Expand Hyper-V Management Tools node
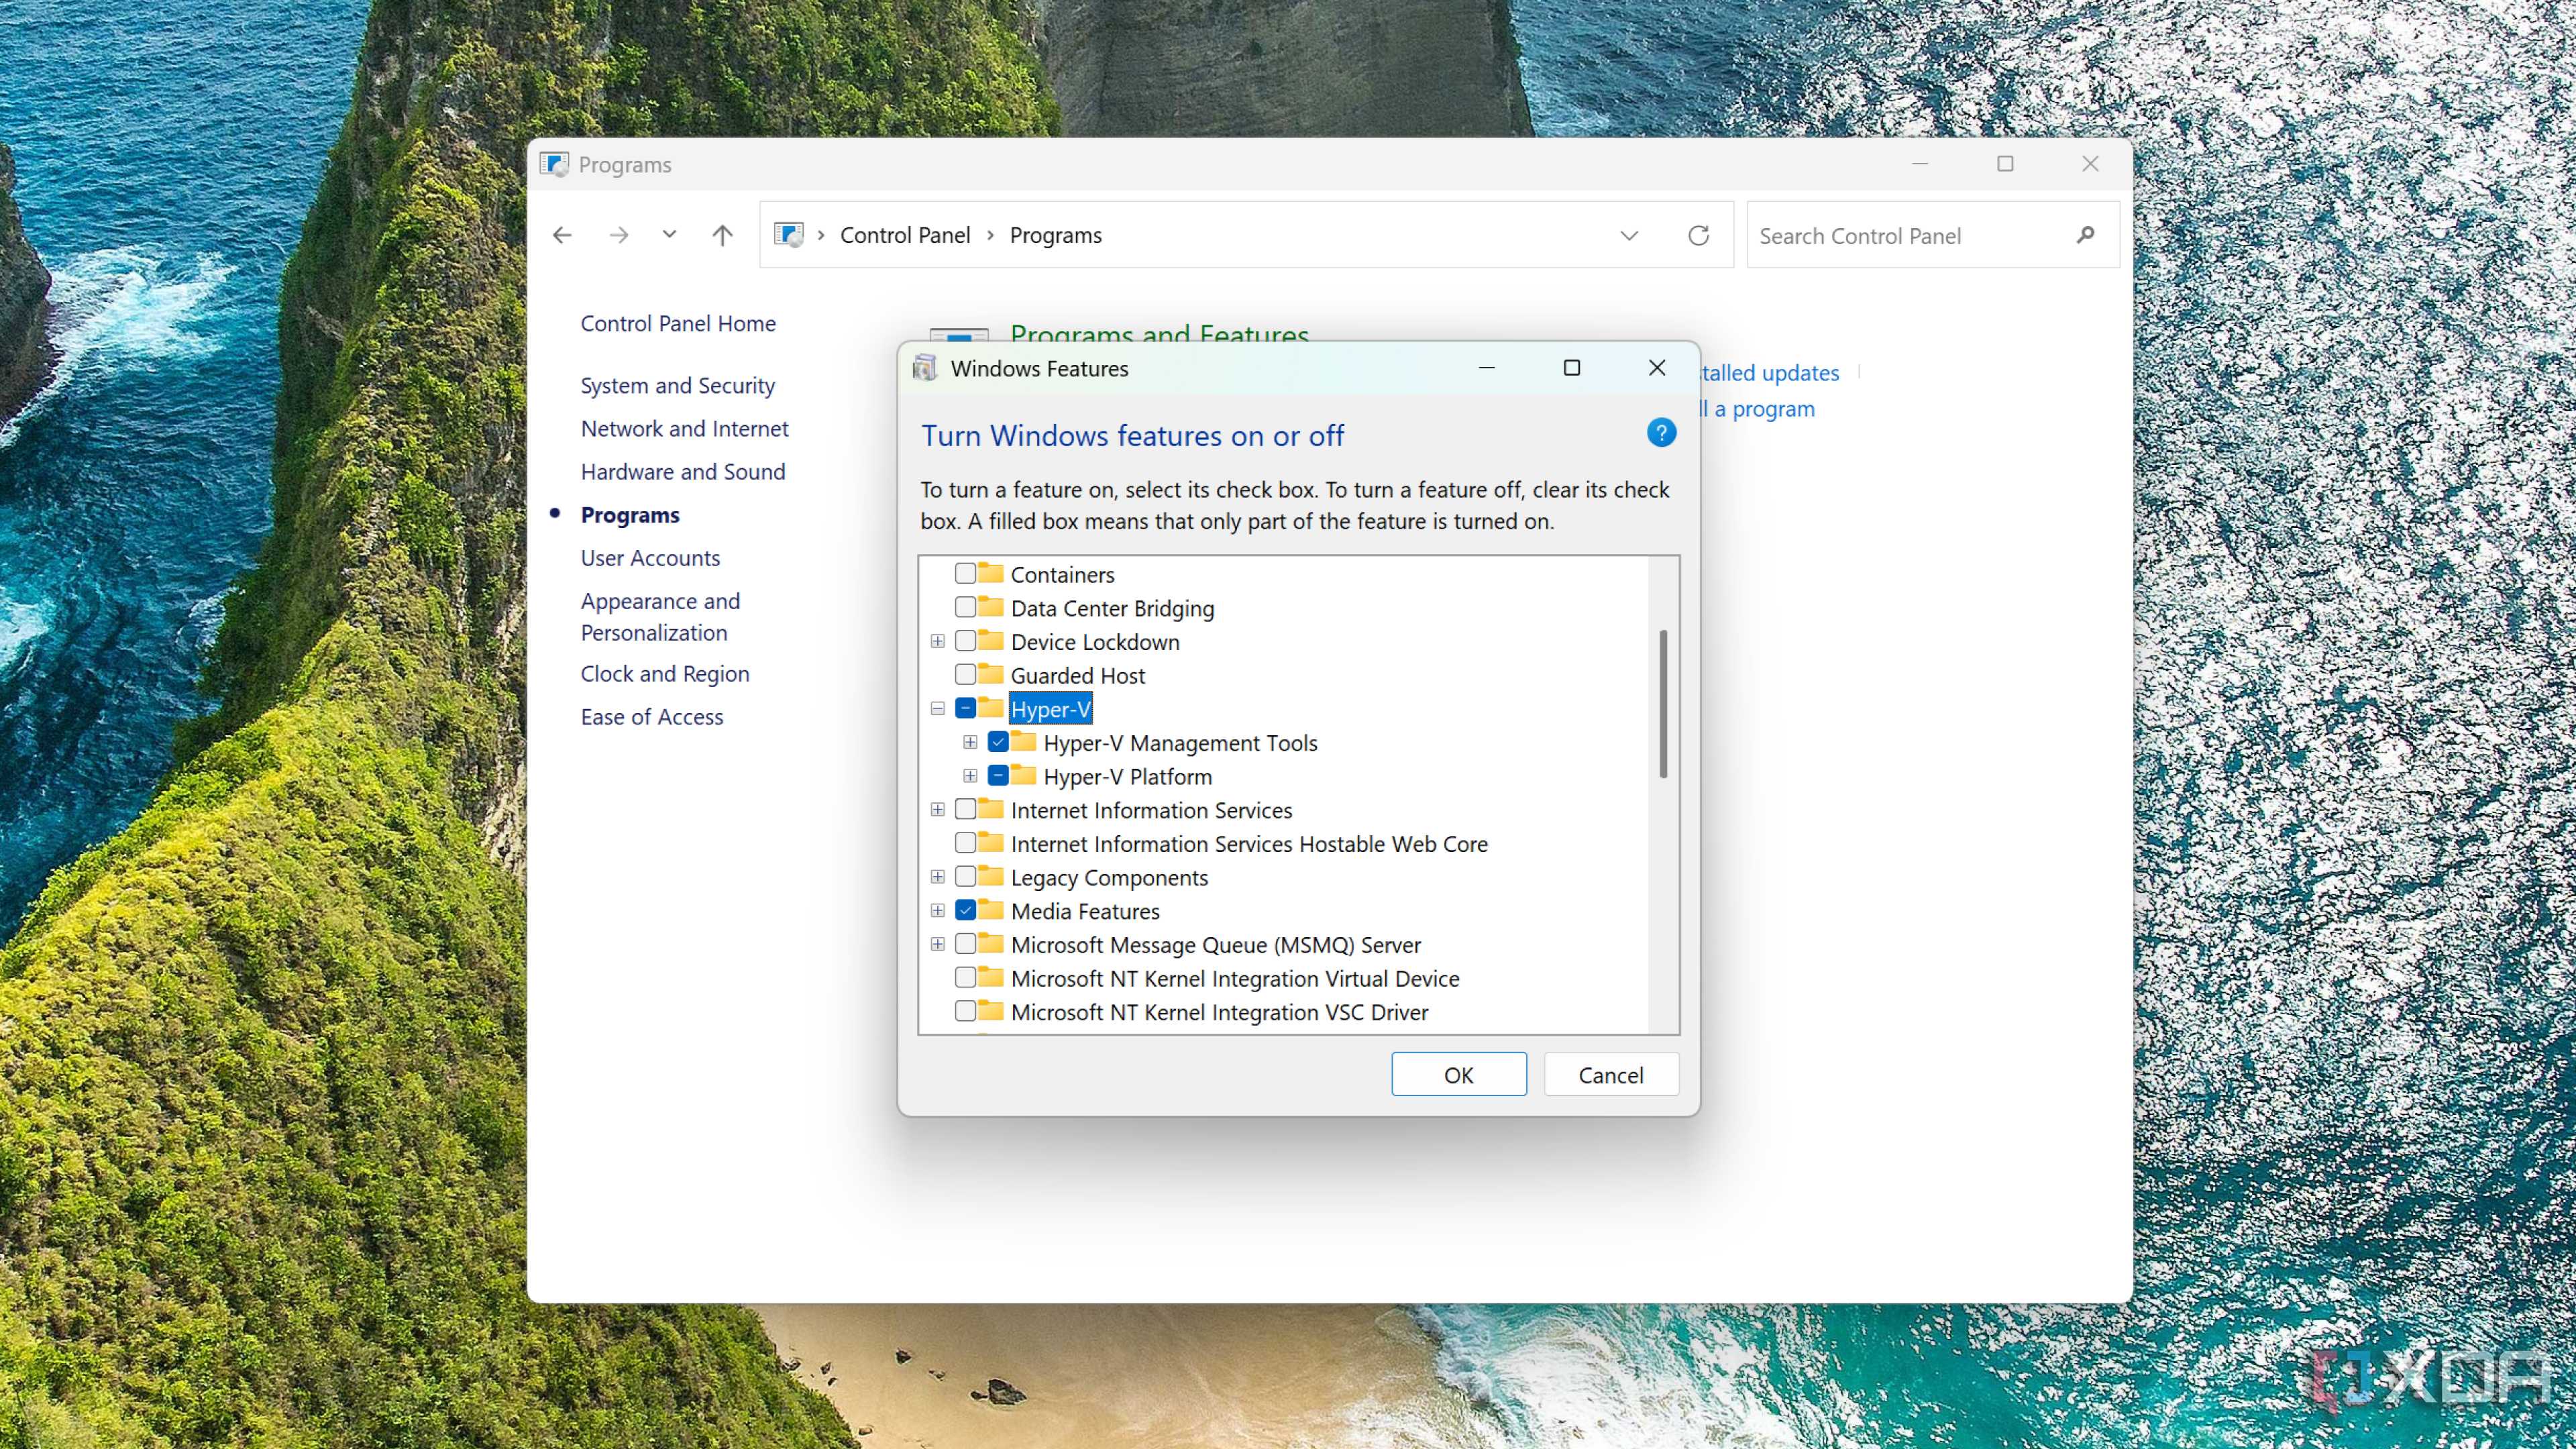 pos(970,742)
